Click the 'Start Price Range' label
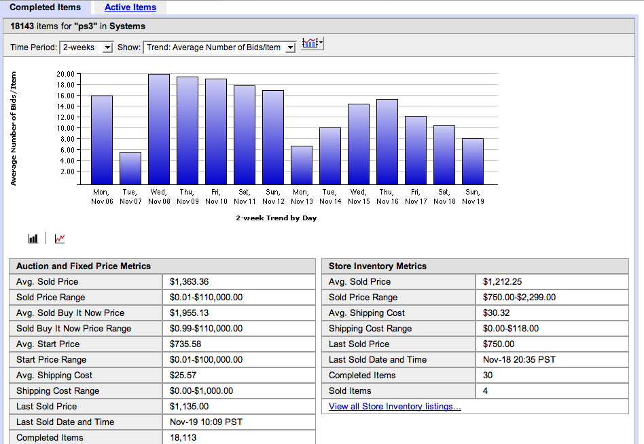This screenshot has width=644, height=444. click(x=52, y=359)
